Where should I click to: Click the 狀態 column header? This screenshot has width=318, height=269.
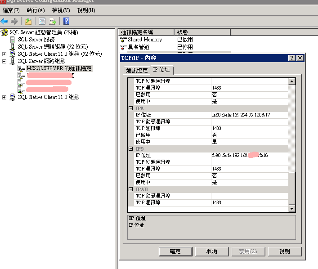(202, 32)
